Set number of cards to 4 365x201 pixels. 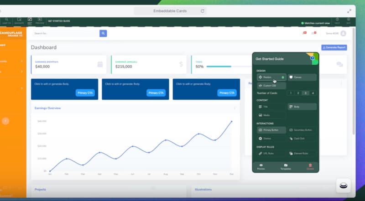point(313,93)
